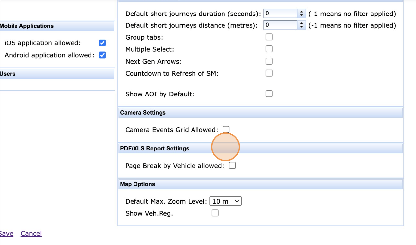Screen dimensions: 416x245
Task: Uncheck iOS application allowed checkbox
Action: (x=102, y=43)
